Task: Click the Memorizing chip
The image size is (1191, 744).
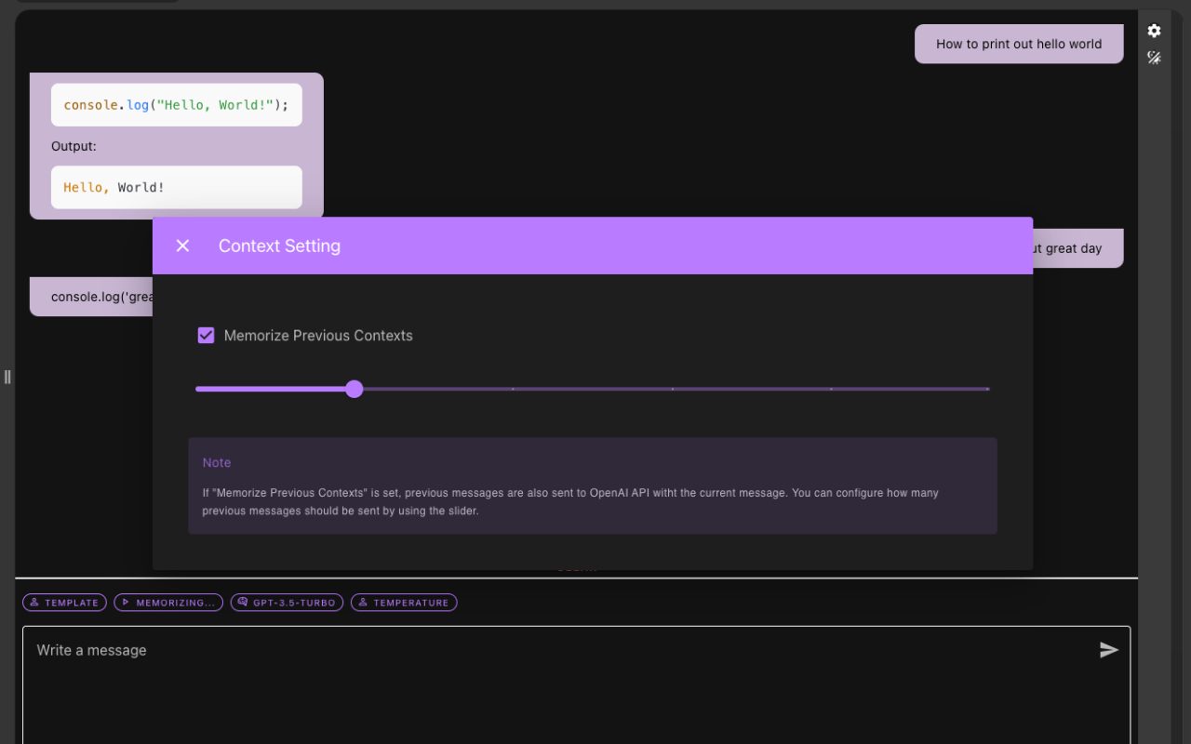Action: (x=168, y=603)
